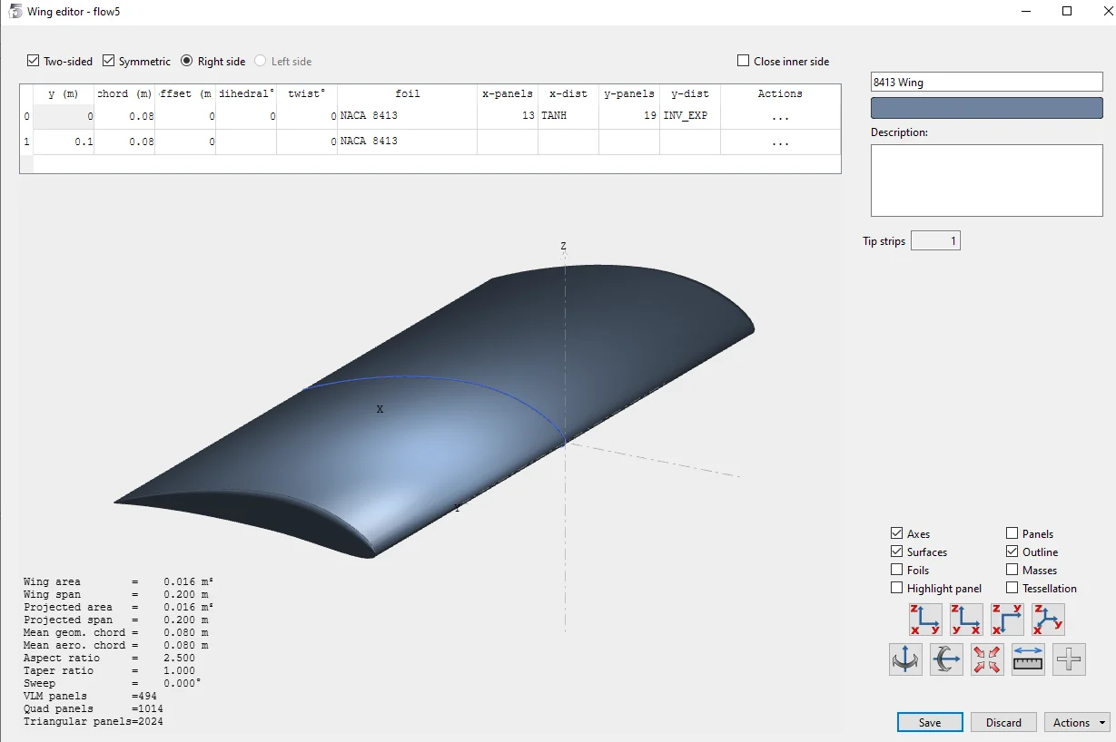Image resolution: width=1116 pixels, height=742 pixels.
Task: Click the horizontal axis flip icon
Action: [x=946, y=659]
